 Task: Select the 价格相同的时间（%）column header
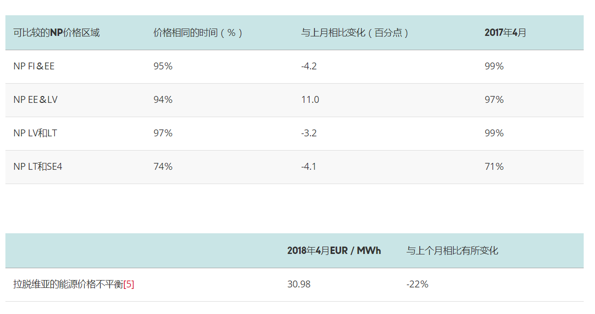coord(198,33)
